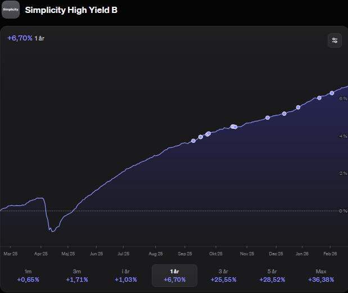Click the 6% axis label

click(x=343, y=98)
